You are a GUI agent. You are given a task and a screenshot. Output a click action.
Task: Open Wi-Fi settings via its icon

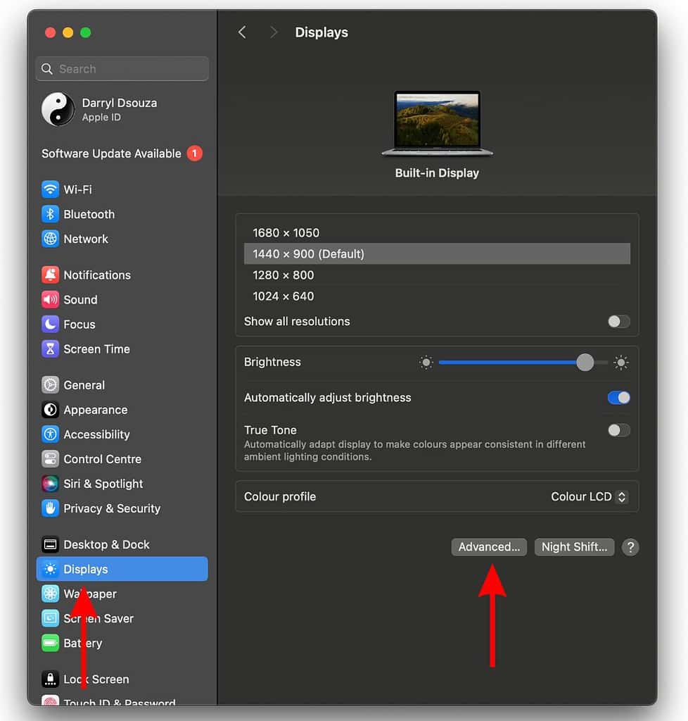click(50, 189)
